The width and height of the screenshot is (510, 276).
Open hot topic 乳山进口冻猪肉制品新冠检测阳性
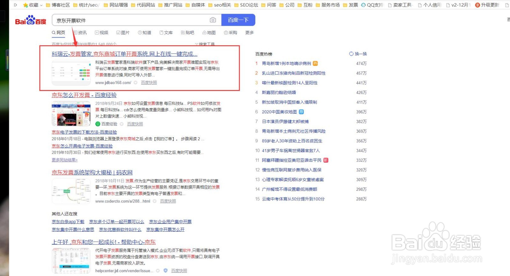point(294,73)
